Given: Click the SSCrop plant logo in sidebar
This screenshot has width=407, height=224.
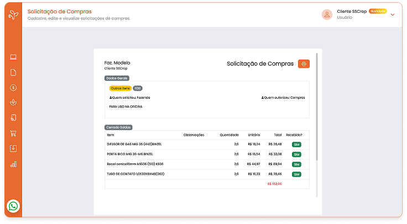Looking at the screenshot, I should pos(13,14).
